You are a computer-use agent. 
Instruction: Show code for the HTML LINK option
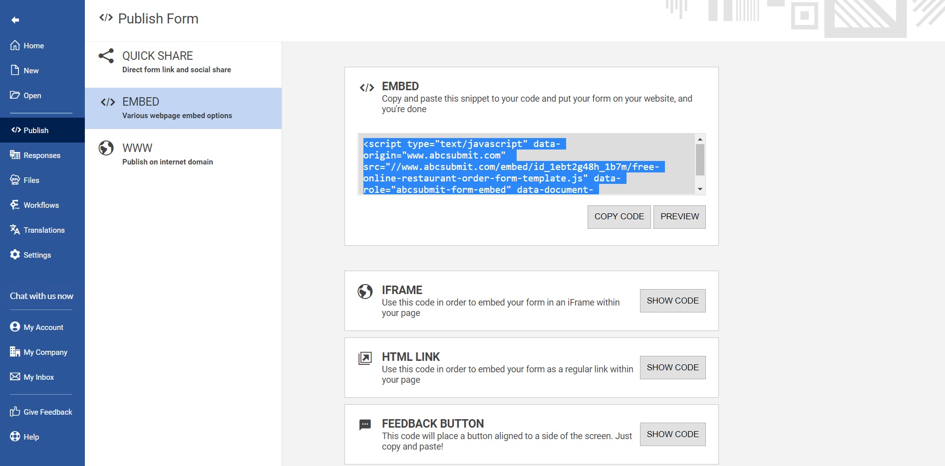coord(672,368)
